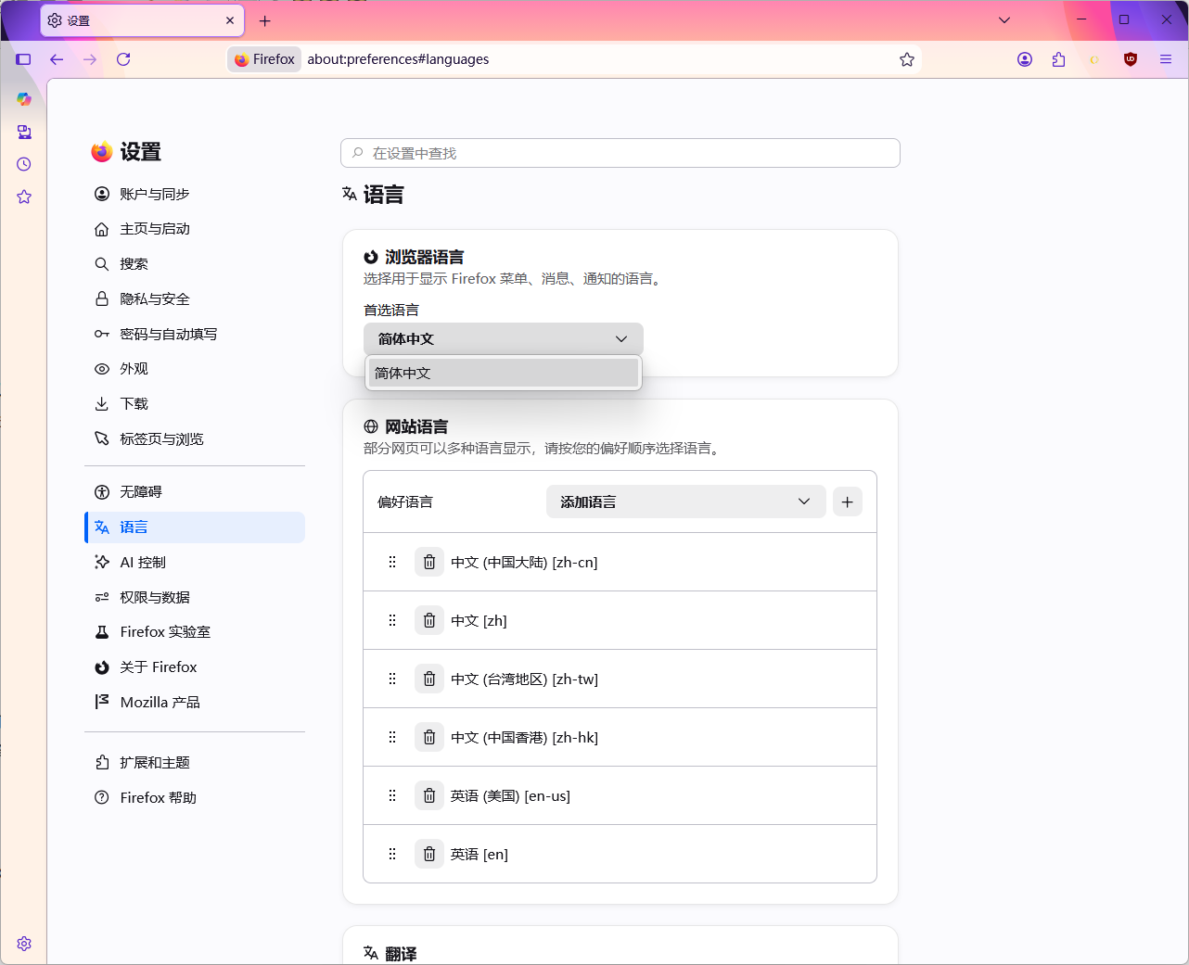1189x965 pixels.
Task: Open bookmarks star icon in sidebar
Action: tap(24, 197)
